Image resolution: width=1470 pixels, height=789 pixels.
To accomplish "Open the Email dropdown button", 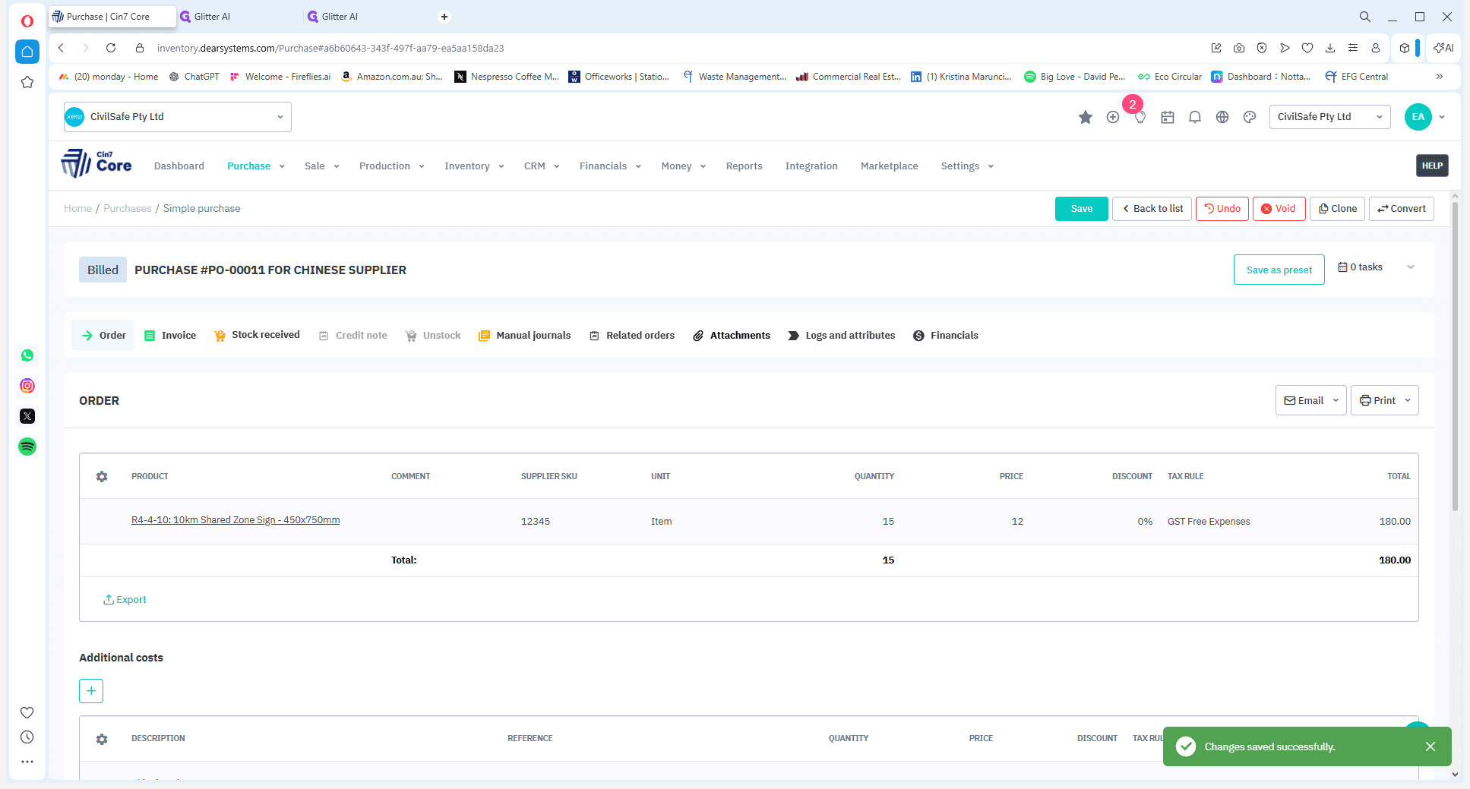I will [1310, 400].
